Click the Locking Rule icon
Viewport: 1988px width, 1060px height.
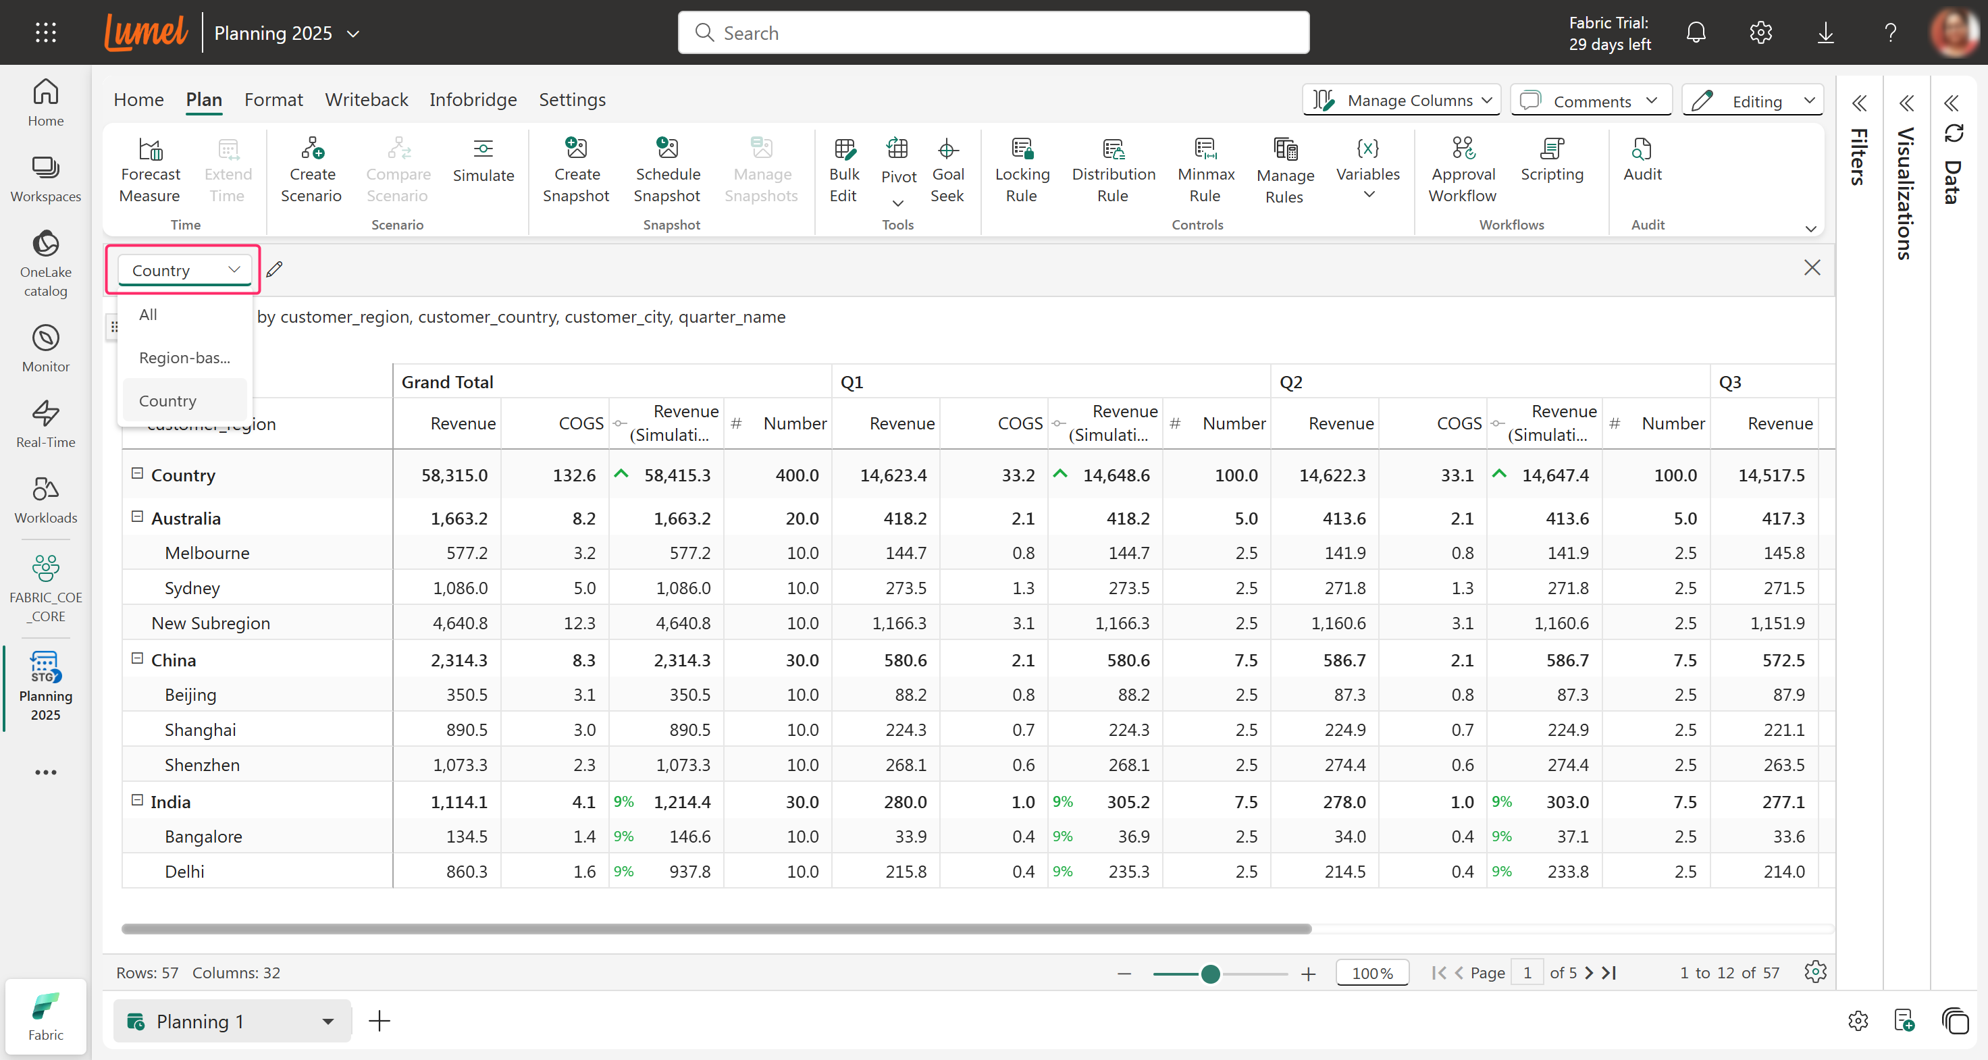point(1021,148)
